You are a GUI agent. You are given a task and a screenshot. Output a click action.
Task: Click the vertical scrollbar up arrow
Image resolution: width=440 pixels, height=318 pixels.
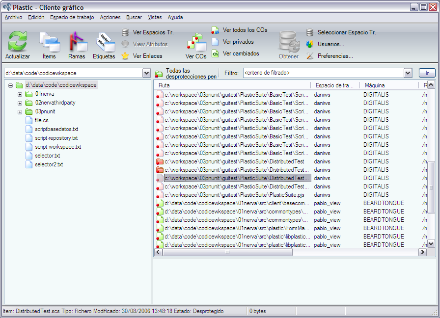click(431, 85)
